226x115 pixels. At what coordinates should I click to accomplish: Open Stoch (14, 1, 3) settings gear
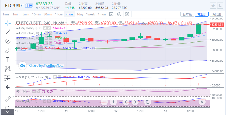click(x=45, y=101)
